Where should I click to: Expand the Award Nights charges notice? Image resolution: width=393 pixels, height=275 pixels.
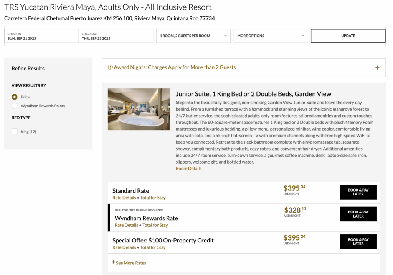tap(376, 67)
